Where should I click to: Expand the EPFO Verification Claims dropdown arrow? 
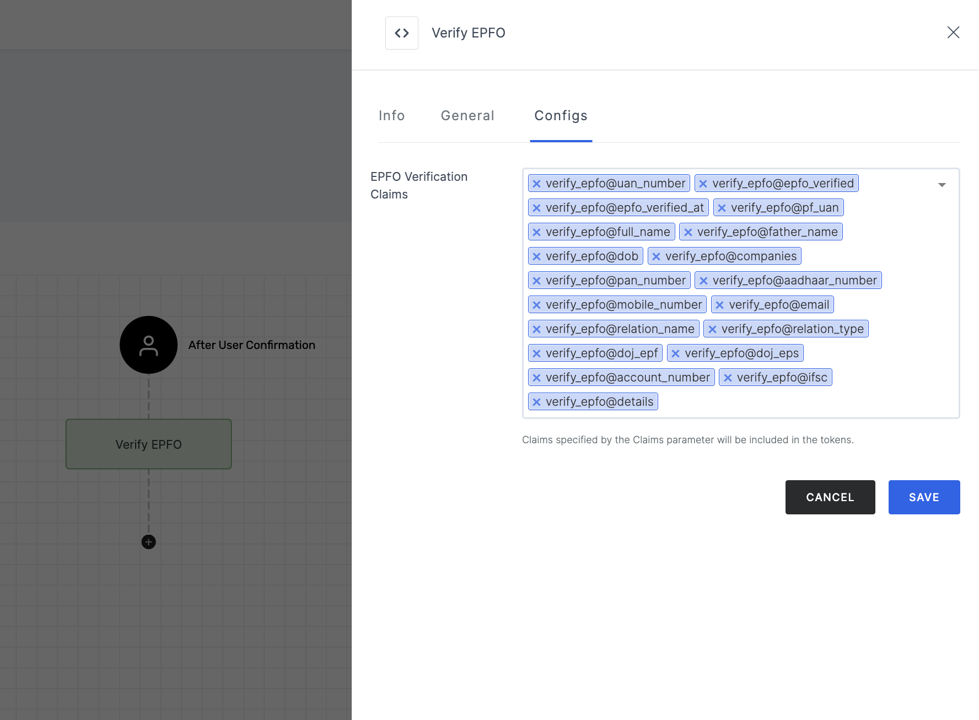(942, 185)
